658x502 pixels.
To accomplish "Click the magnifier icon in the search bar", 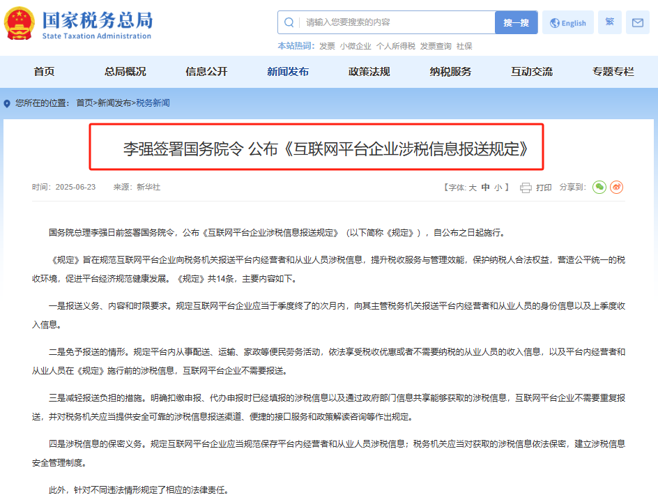I will coord(289,22).
